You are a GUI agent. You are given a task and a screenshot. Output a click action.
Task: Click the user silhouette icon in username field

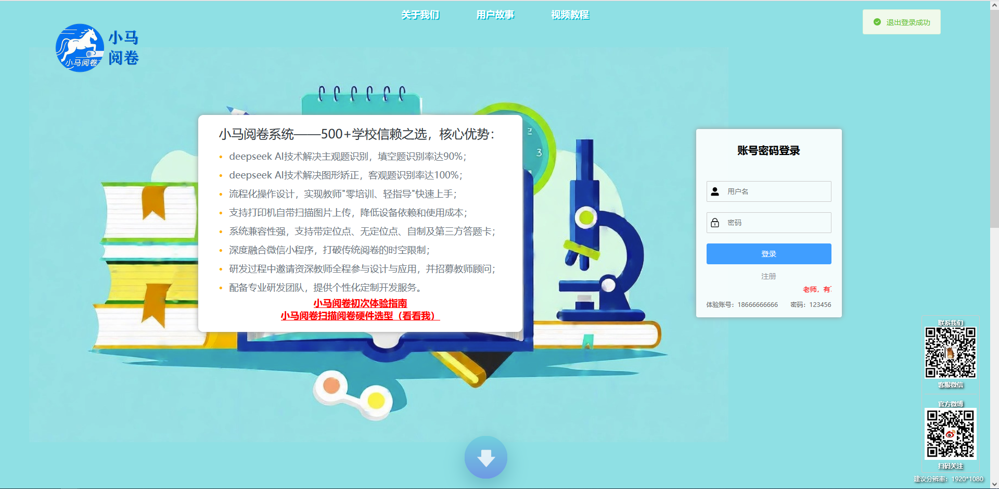point(715,191)
